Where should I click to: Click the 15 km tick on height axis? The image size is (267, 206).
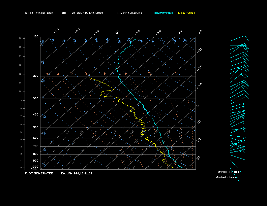[20, 47]
